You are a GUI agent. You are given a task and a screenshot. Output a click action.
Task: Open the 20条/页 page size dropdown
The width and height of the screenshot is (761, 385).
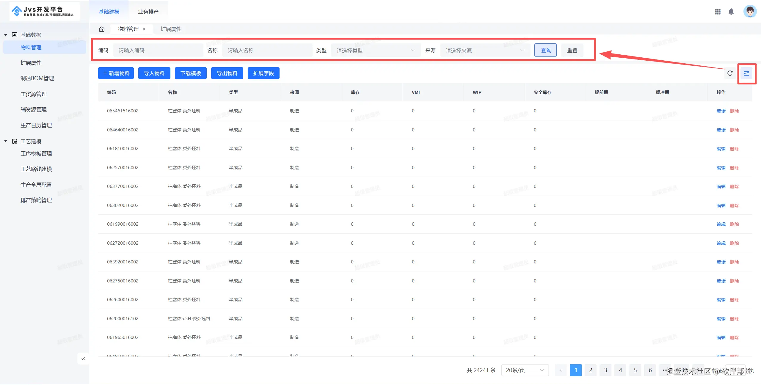click(x=525, y=370)
